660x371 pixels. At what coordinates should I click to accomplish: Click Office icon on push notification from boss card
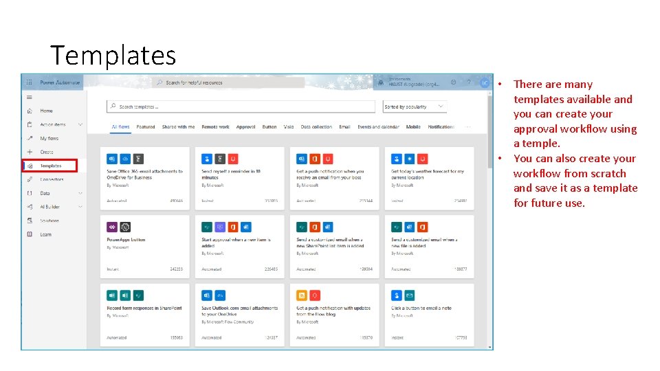click(x=314, y=159)
